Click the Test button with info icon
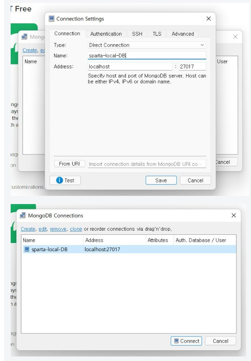The image size is (251, 361). [65, 180]
